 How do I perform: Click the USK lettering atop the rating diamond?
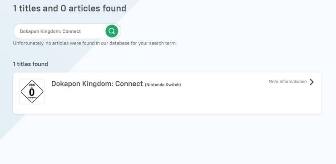pyautogui.click(x=32, y=84)
